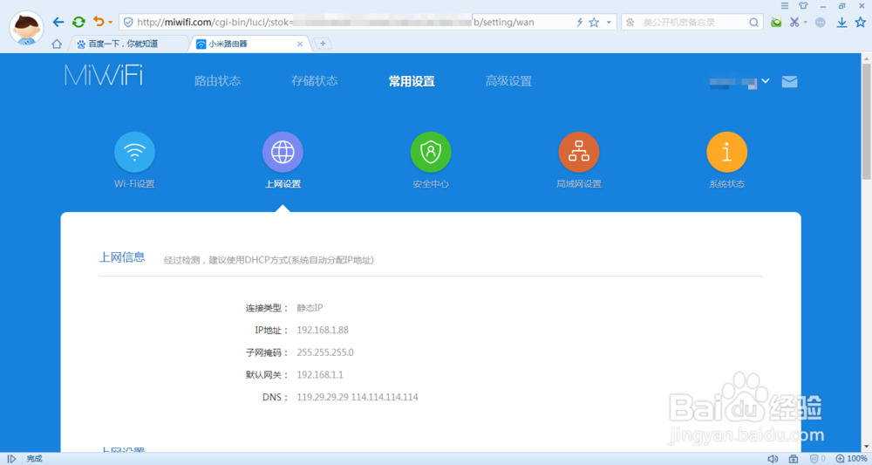The width and height of the screenshot is (872, 465).
Task: Expand the user account dropdown arrow
Action: 766,81
